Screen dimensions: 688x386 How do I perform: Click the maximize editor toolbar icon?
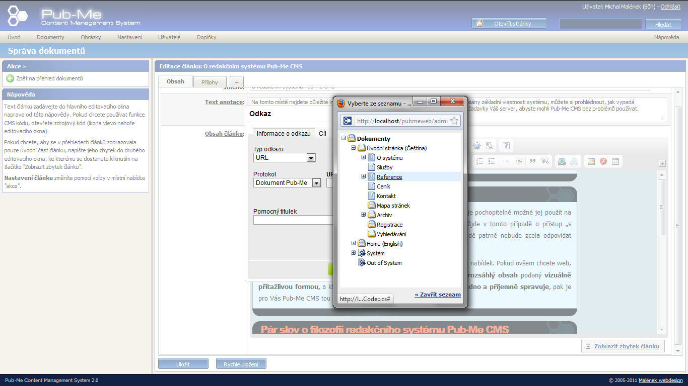click(476, 146)
